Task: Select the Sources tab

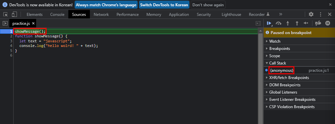Action: point(79,15)
